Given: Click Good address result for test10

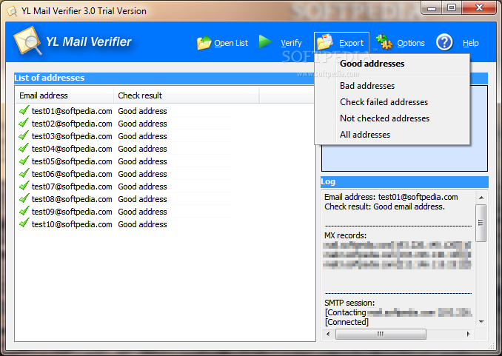Looking at the screenshot, I should click(142, 224).
